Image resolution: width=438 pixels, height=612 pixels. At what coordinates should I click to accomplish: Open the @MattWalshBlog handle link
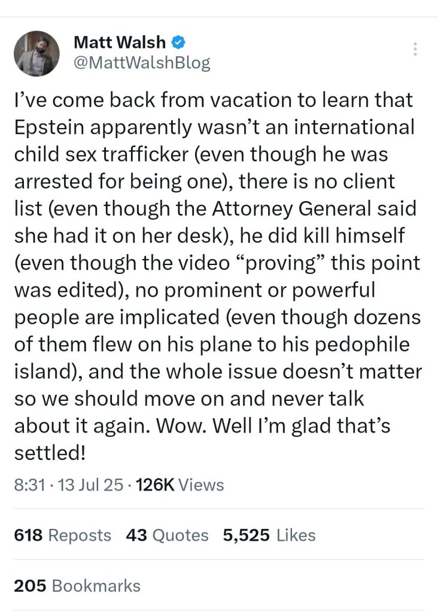[x=141, y=63]
